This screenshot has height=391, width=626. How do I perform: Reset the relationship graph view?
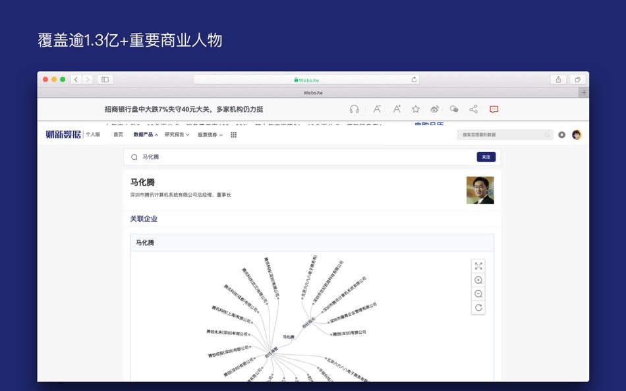[x=478, y=307]
